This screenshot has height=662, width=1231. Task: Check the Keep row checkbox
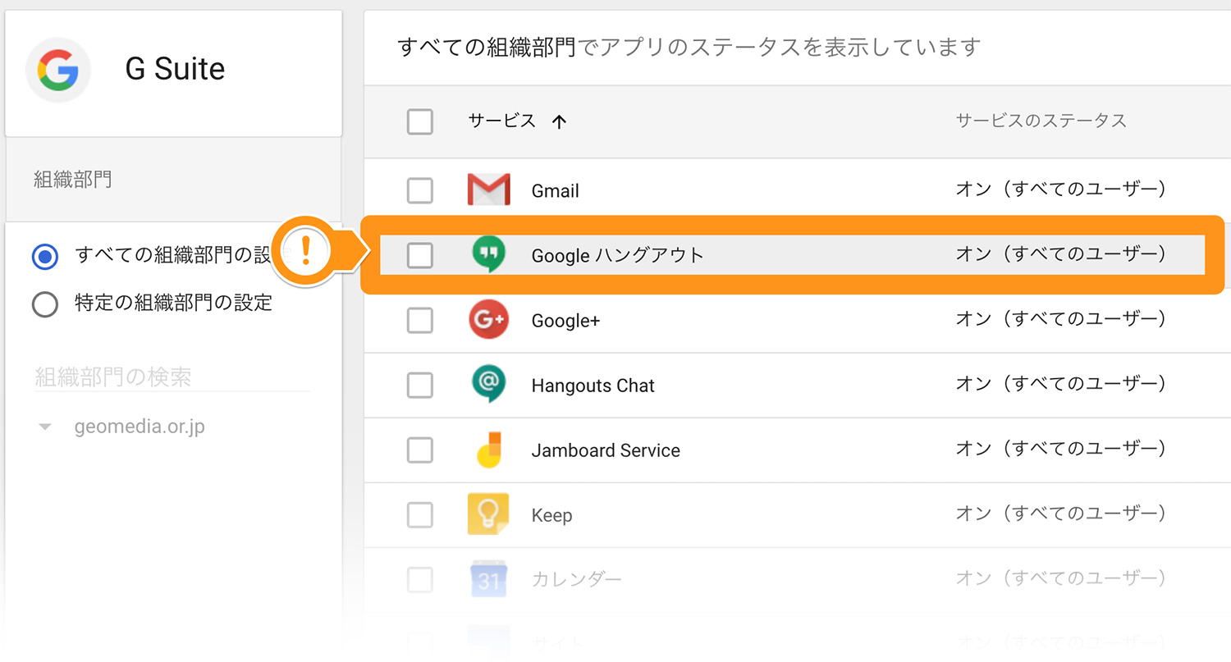coord(420,514)
